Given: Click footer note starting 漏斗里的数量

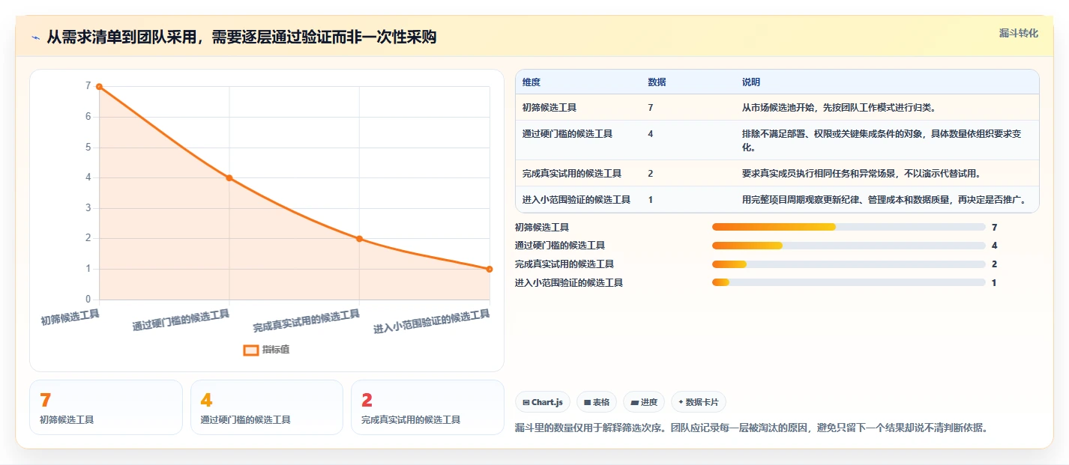Looking at the screenshot, I should pyautogui.click(x=751, y=428).
